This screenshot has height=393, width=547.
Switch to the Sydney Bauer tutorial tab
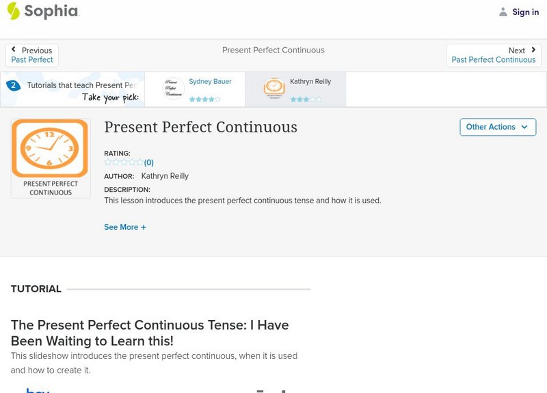pos(210,82)
